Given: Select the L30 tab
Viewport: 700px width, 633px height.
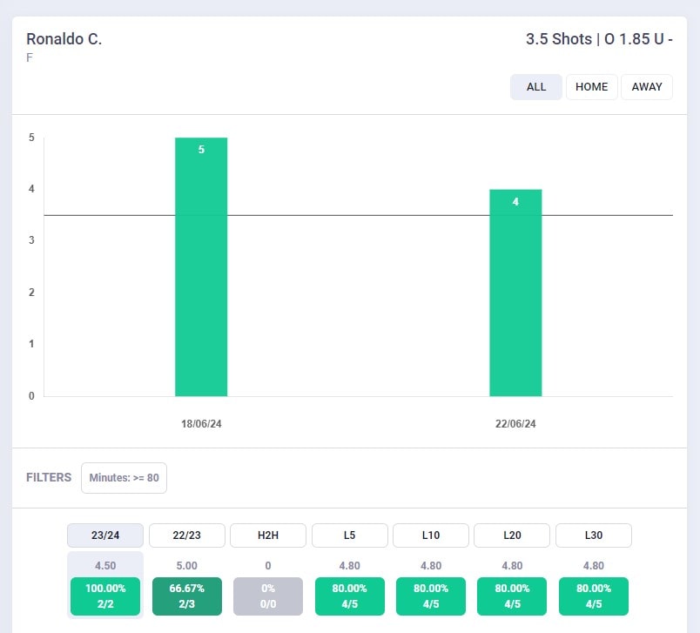Looking at the screenshot, I should 594,535.
